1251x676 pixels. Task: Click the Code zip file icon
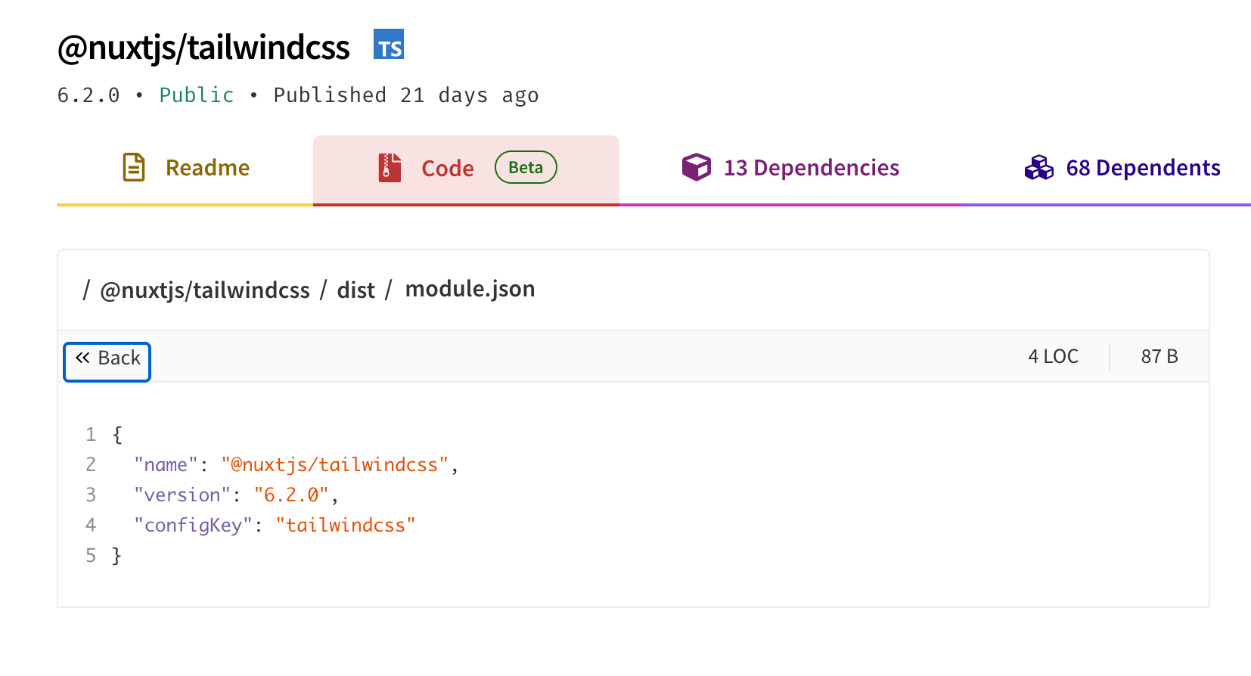point(390,167)
